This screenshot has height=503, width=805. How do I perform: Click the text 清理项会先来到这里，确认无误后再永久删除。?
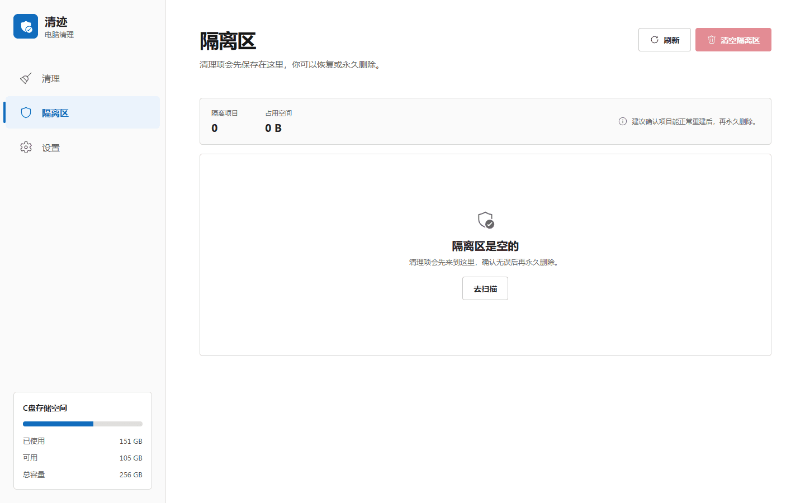485,262
